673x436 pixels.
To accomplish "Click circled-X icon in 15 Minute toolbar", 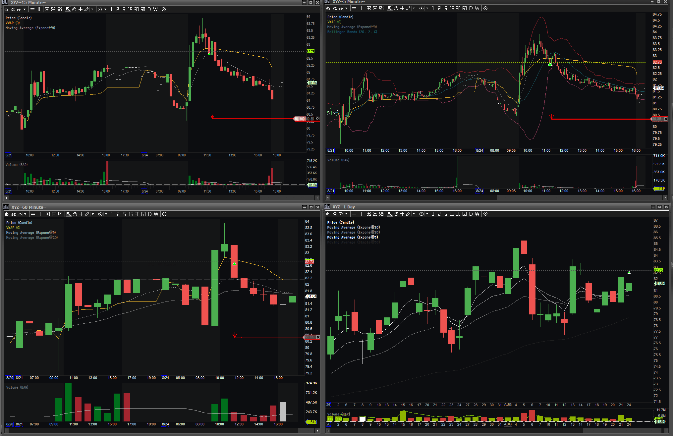I will click(164, 9).
